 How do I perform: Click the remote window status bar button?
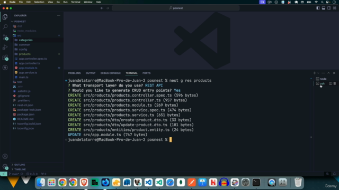point(4,174)
